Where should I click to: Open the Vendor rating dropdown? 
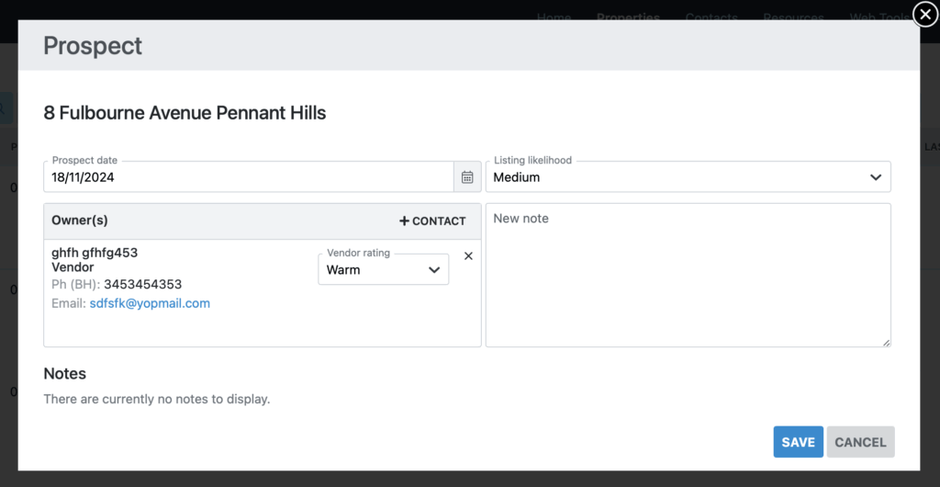[383, 270]
